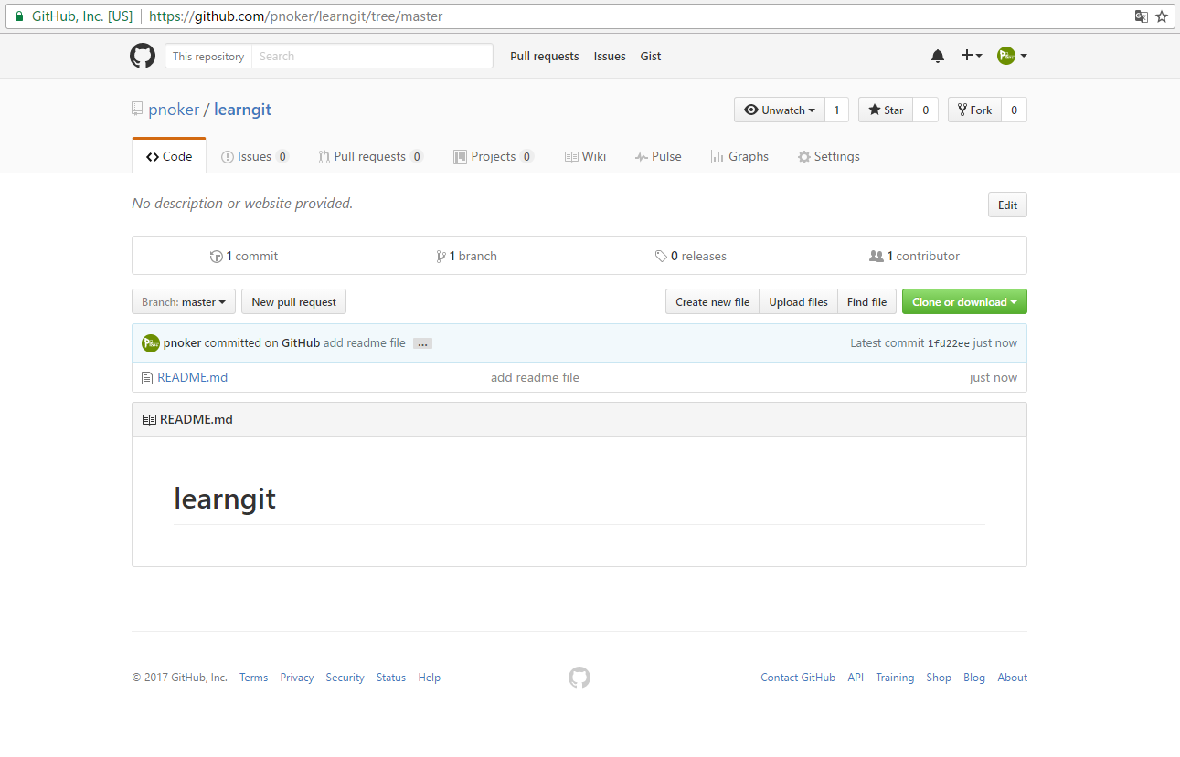The height and width of the screenshot is (757, 1180).
Task: Click 'add readme file' in the latest commit bar
Action: point(364,343)
